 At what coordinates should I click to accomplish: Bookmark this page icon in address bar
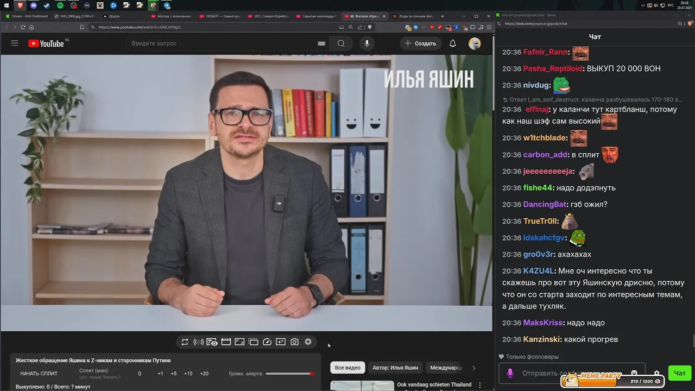pos(82,27)
